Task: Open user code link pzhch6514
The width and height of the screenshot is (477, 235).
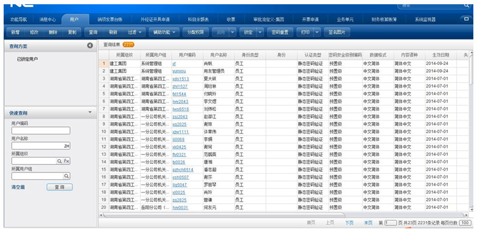Action: pos(183,169)
